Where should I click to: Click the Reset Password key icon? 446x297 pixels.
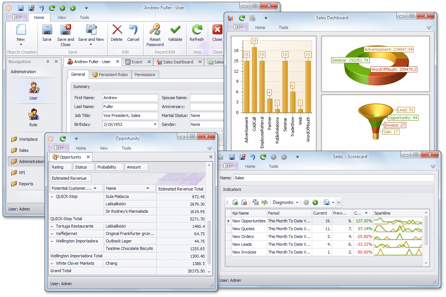(x=155, y=30)
